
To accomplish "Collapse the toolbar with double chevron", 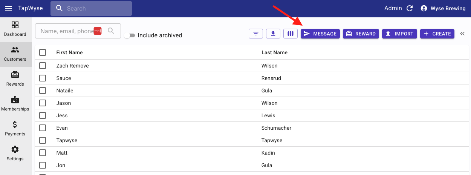I will pyautogui.click(x=462, y=34).
